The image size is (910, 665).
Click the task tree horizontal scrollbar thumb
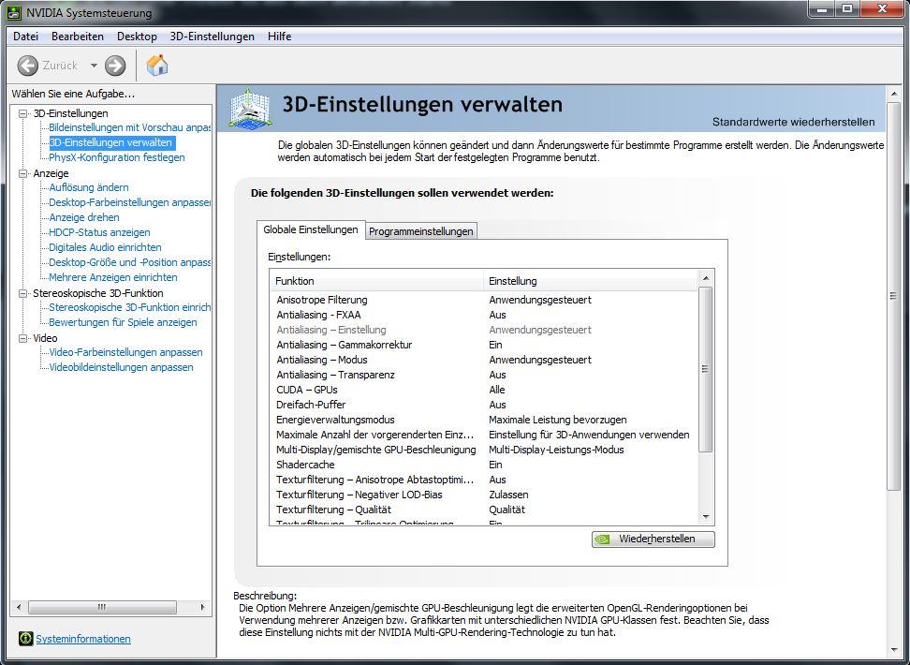point(102,608)
